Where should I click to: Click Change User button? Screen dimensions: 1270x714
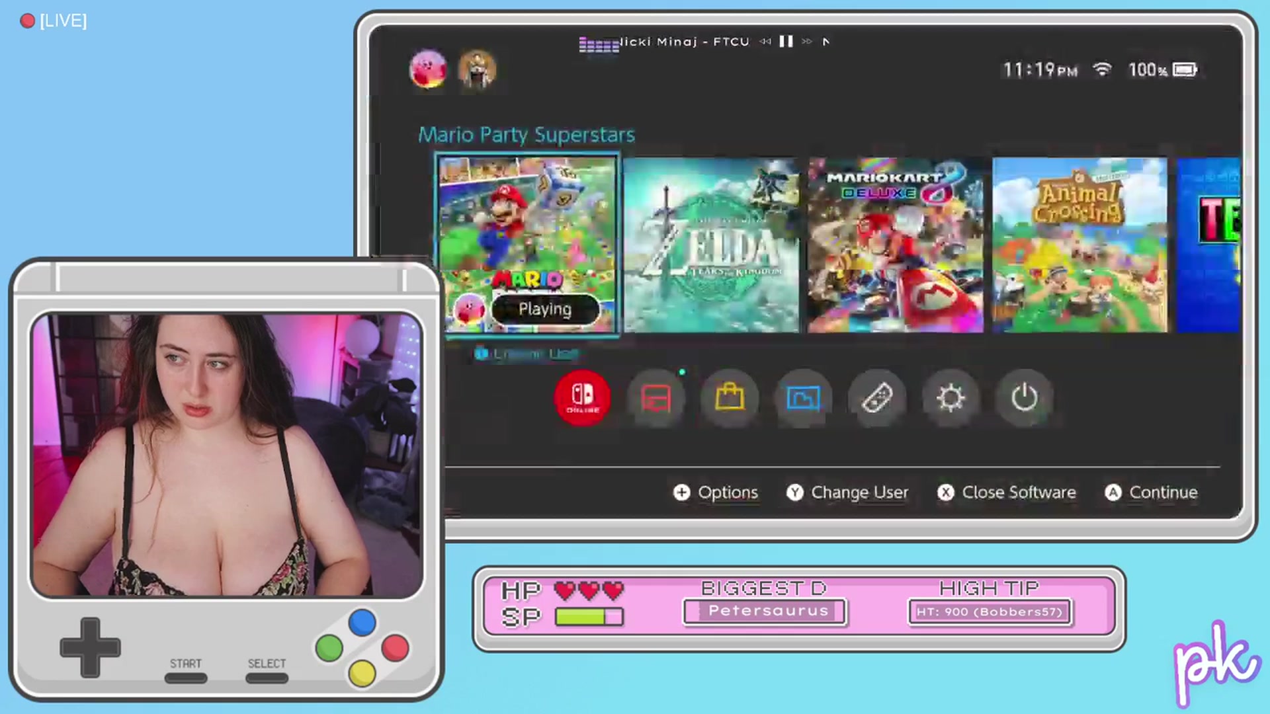847,493
